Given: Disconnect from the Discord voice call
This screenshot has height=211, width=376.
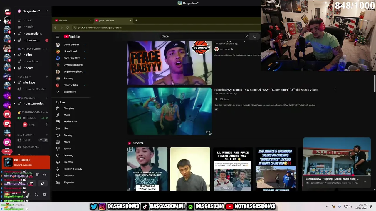Looking at the screenshot, I should 44,175.
